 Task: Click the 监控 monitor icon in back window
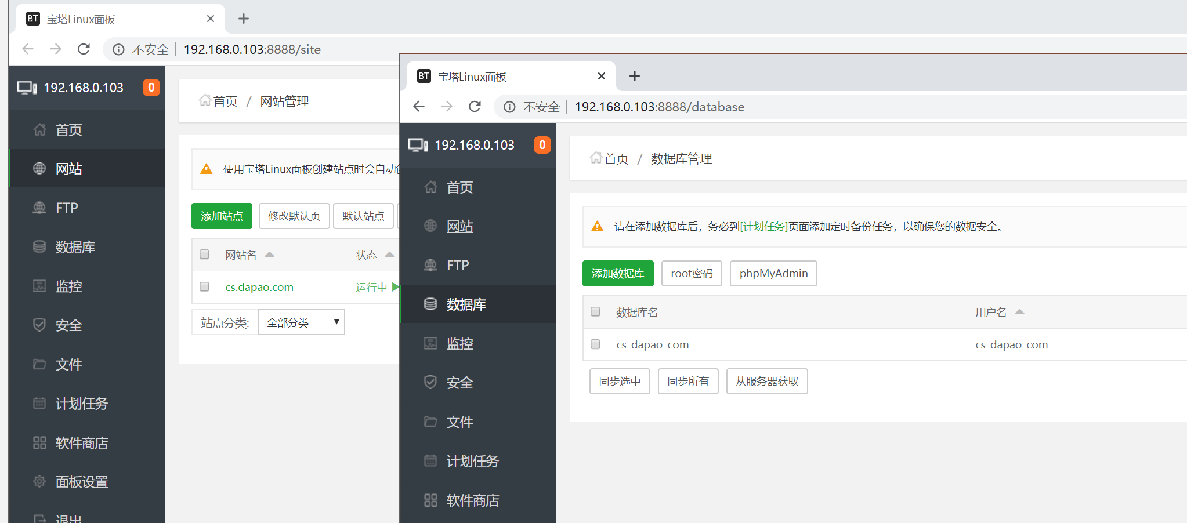click(39, 286)
